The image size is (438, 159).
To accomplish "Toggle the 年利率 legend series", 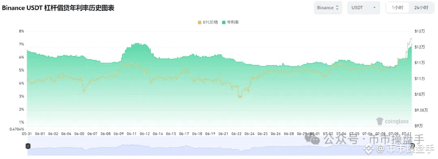I will pyautogui.click(x=230, y=22).
